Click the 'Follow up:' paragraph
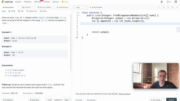The height and width of the screenshot is (101, 180). coord(33,86)
